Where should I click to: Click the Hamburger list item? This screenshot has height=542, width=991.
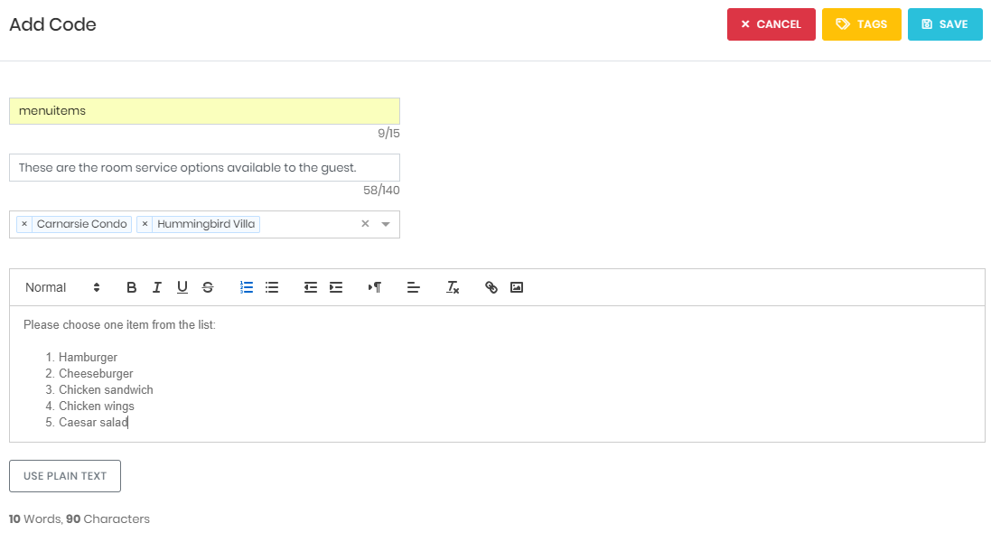point(88,358)
